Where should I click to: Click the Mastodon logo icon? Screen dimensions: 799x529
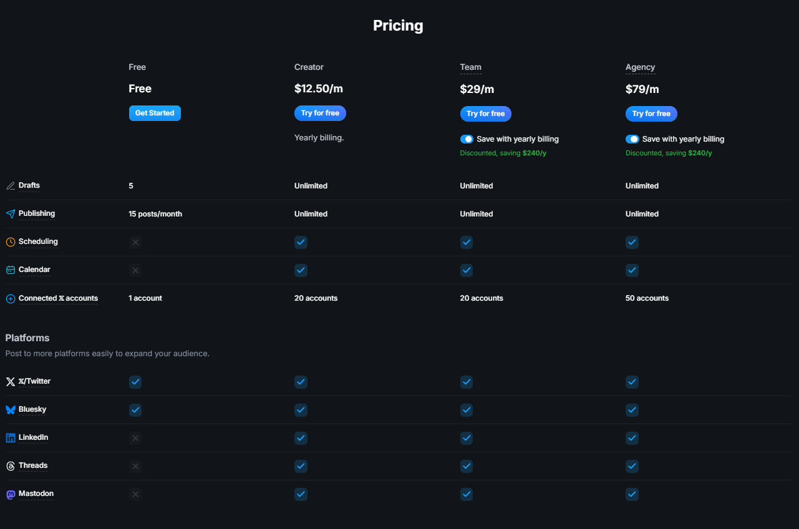point(11,495)
